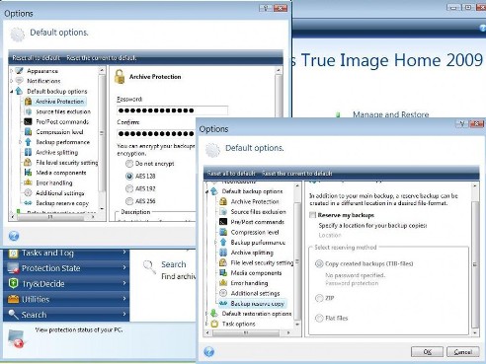Collapse Default backup options in back Options tree
The image size is (486, 364).
coord(12,92)
